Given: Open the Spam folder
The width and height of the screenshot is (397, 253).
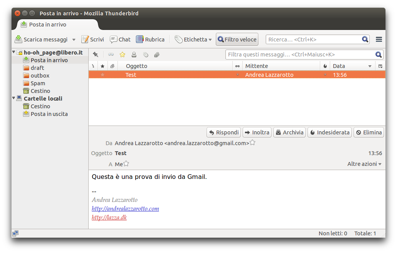Looking at the screenshot, I should tap(38, 83).
